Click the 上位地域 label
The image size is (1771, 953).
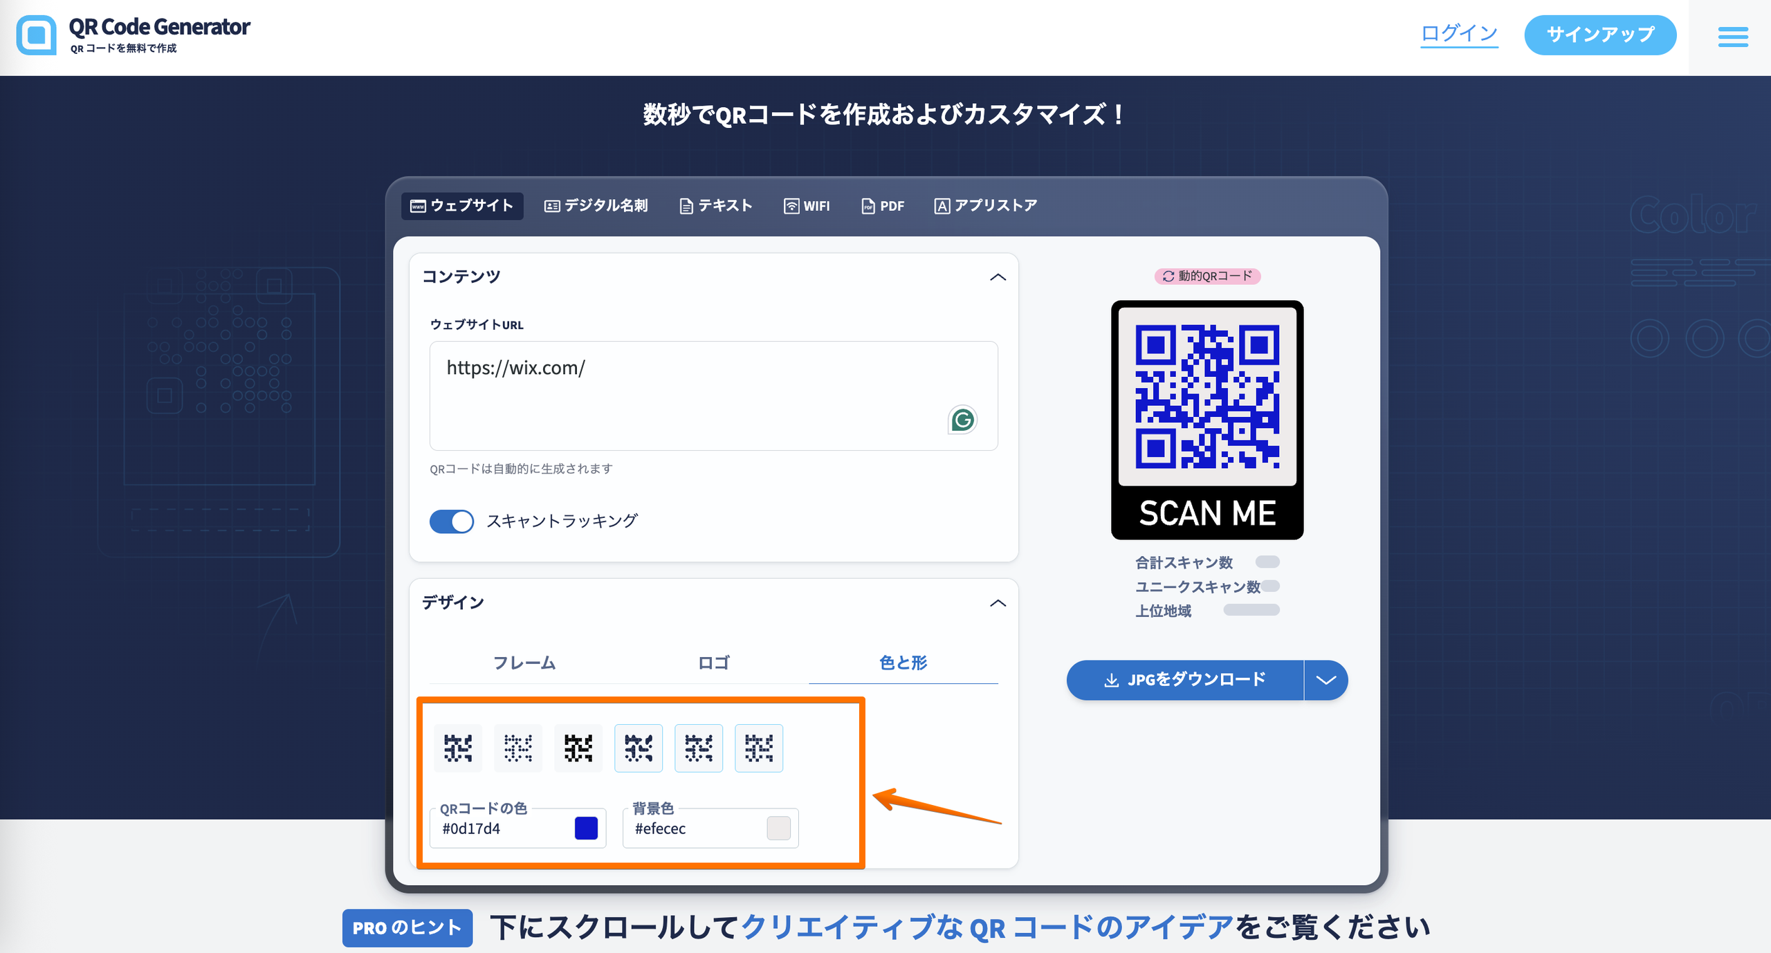[1163, 611]
